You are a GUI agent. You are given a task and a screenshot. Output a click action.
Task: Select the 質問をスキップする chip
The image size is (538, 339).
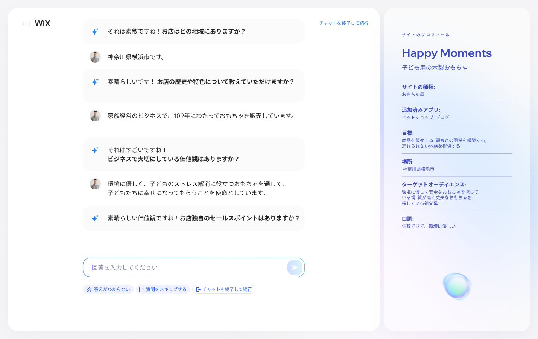[x=163, y=289]
